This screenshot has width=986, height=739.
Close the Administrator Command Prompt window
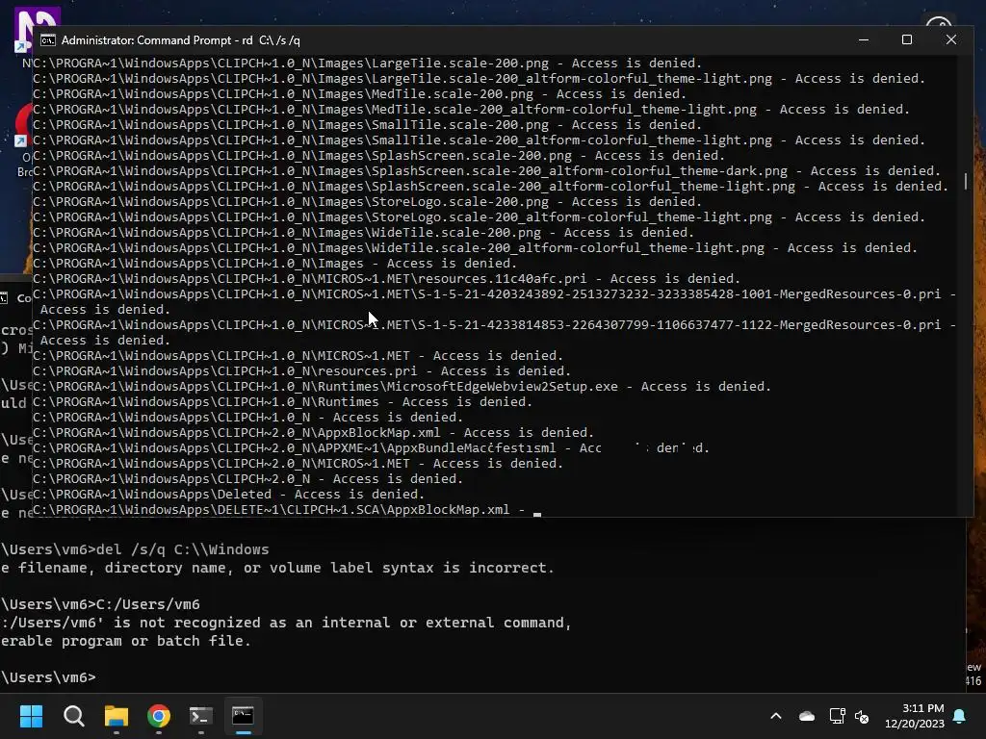[x=951, y=39]
